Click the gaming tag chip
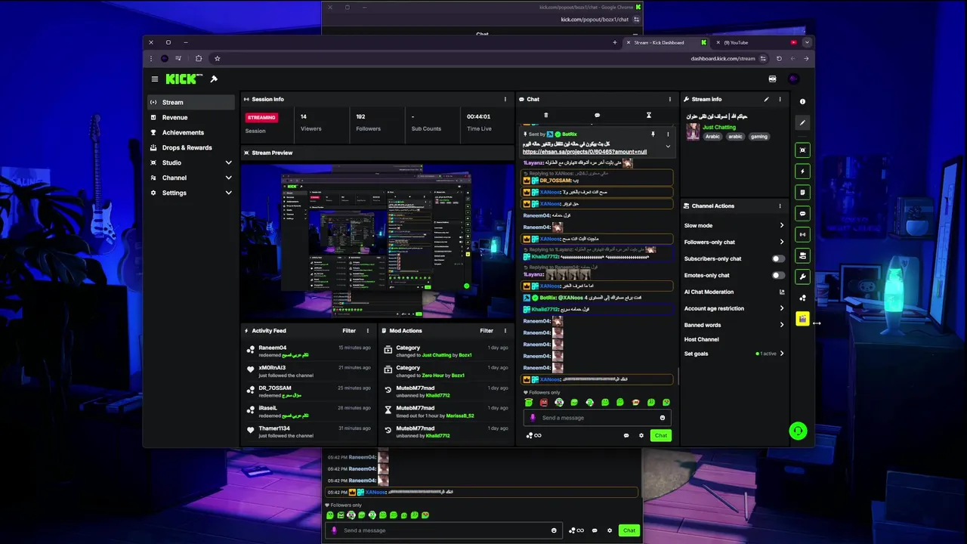 pyautogui.click(x=758, y=137)
